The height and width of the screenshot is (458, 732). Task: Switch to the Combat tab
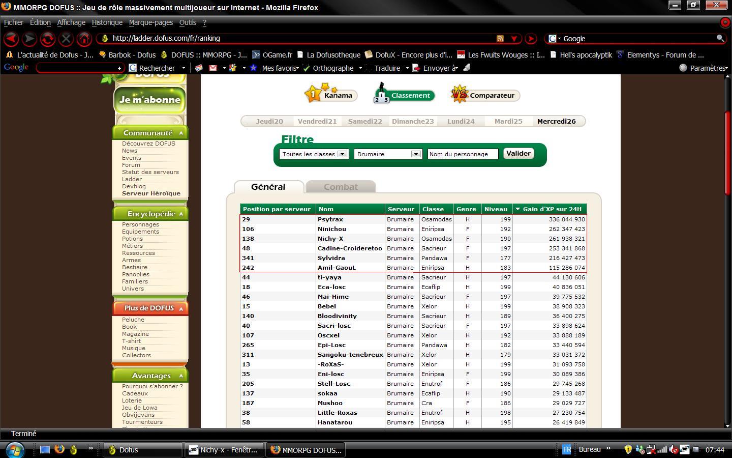point(341,187)
